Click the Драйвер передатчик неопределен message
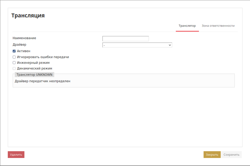 pos(42,81)
